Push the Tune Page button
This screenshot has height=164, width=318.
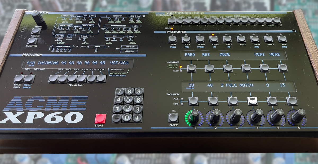click(36, 31)
